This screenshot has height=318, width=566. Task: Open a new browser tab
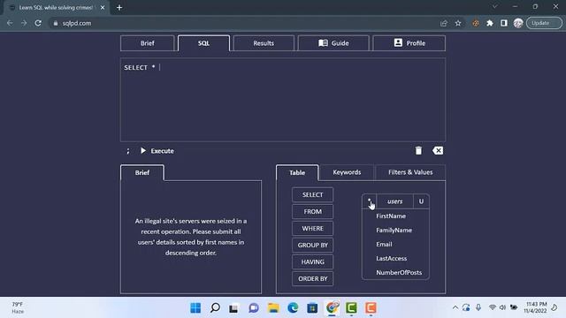point(119,7)
